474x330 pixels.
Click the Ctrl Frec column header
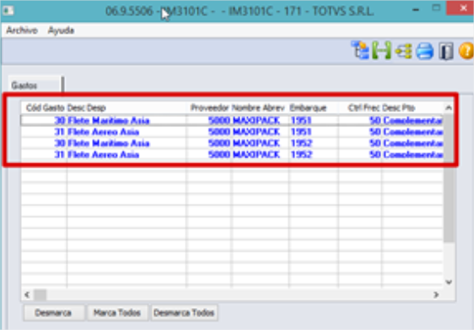[360, 108]
